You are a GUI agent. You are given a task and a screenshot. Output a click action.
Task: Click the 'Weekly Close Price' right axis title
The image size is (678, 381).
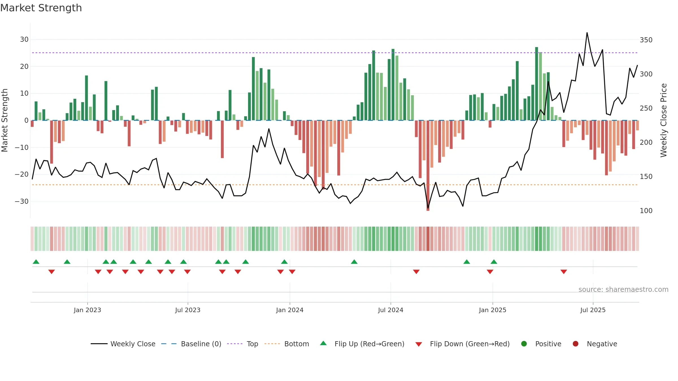pyautogui.click(x=664, y=120)
